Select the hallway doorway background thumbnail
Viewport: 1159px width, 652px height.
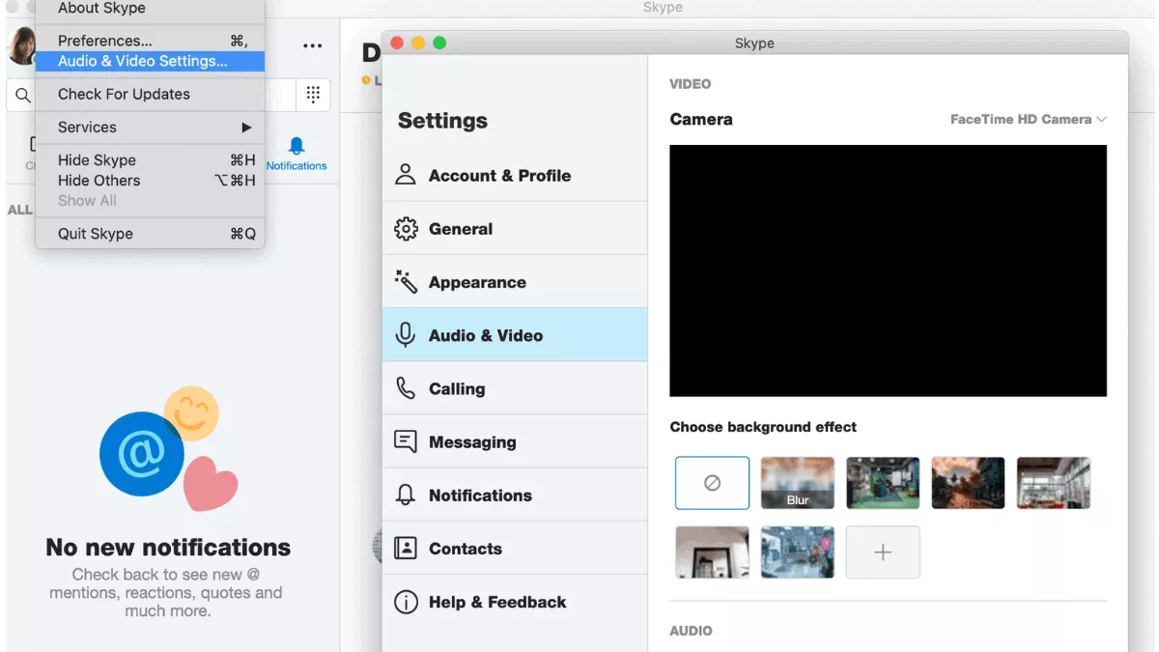(712, 553)
